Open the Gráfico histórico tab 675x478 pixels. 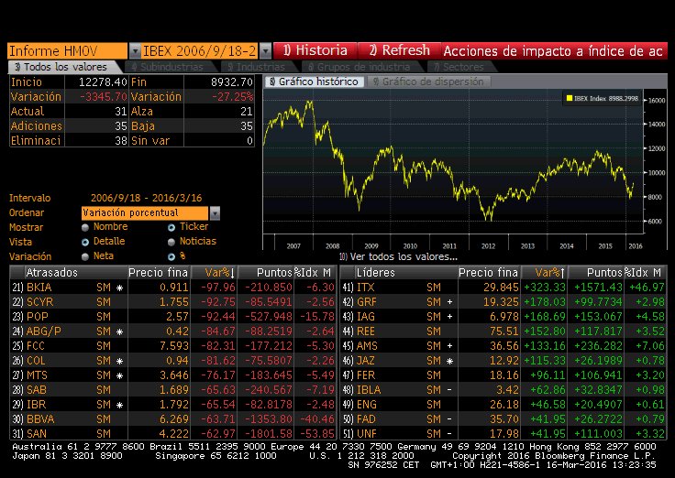click(315, 81)
